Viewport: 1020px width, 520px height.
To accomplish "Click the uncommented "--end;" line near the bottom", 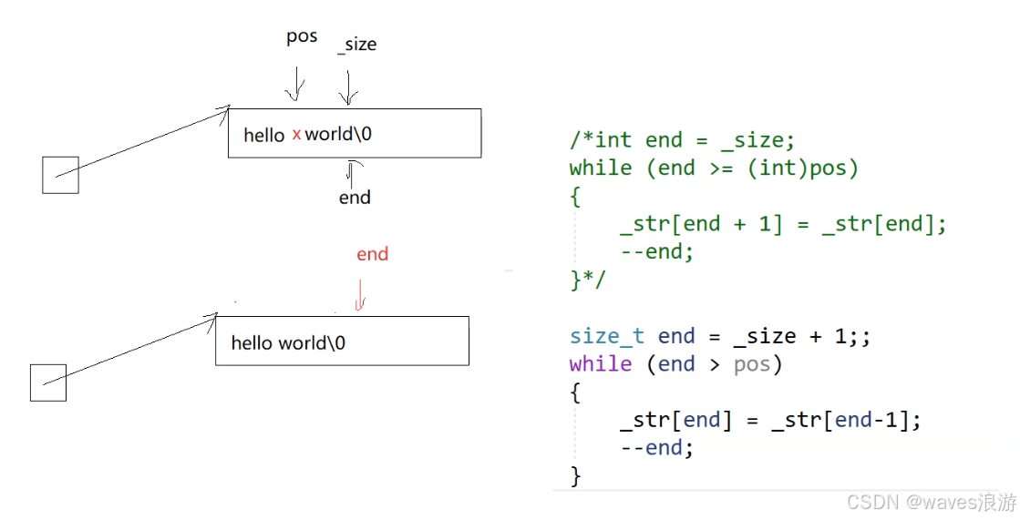I will (x=657, y=448).
